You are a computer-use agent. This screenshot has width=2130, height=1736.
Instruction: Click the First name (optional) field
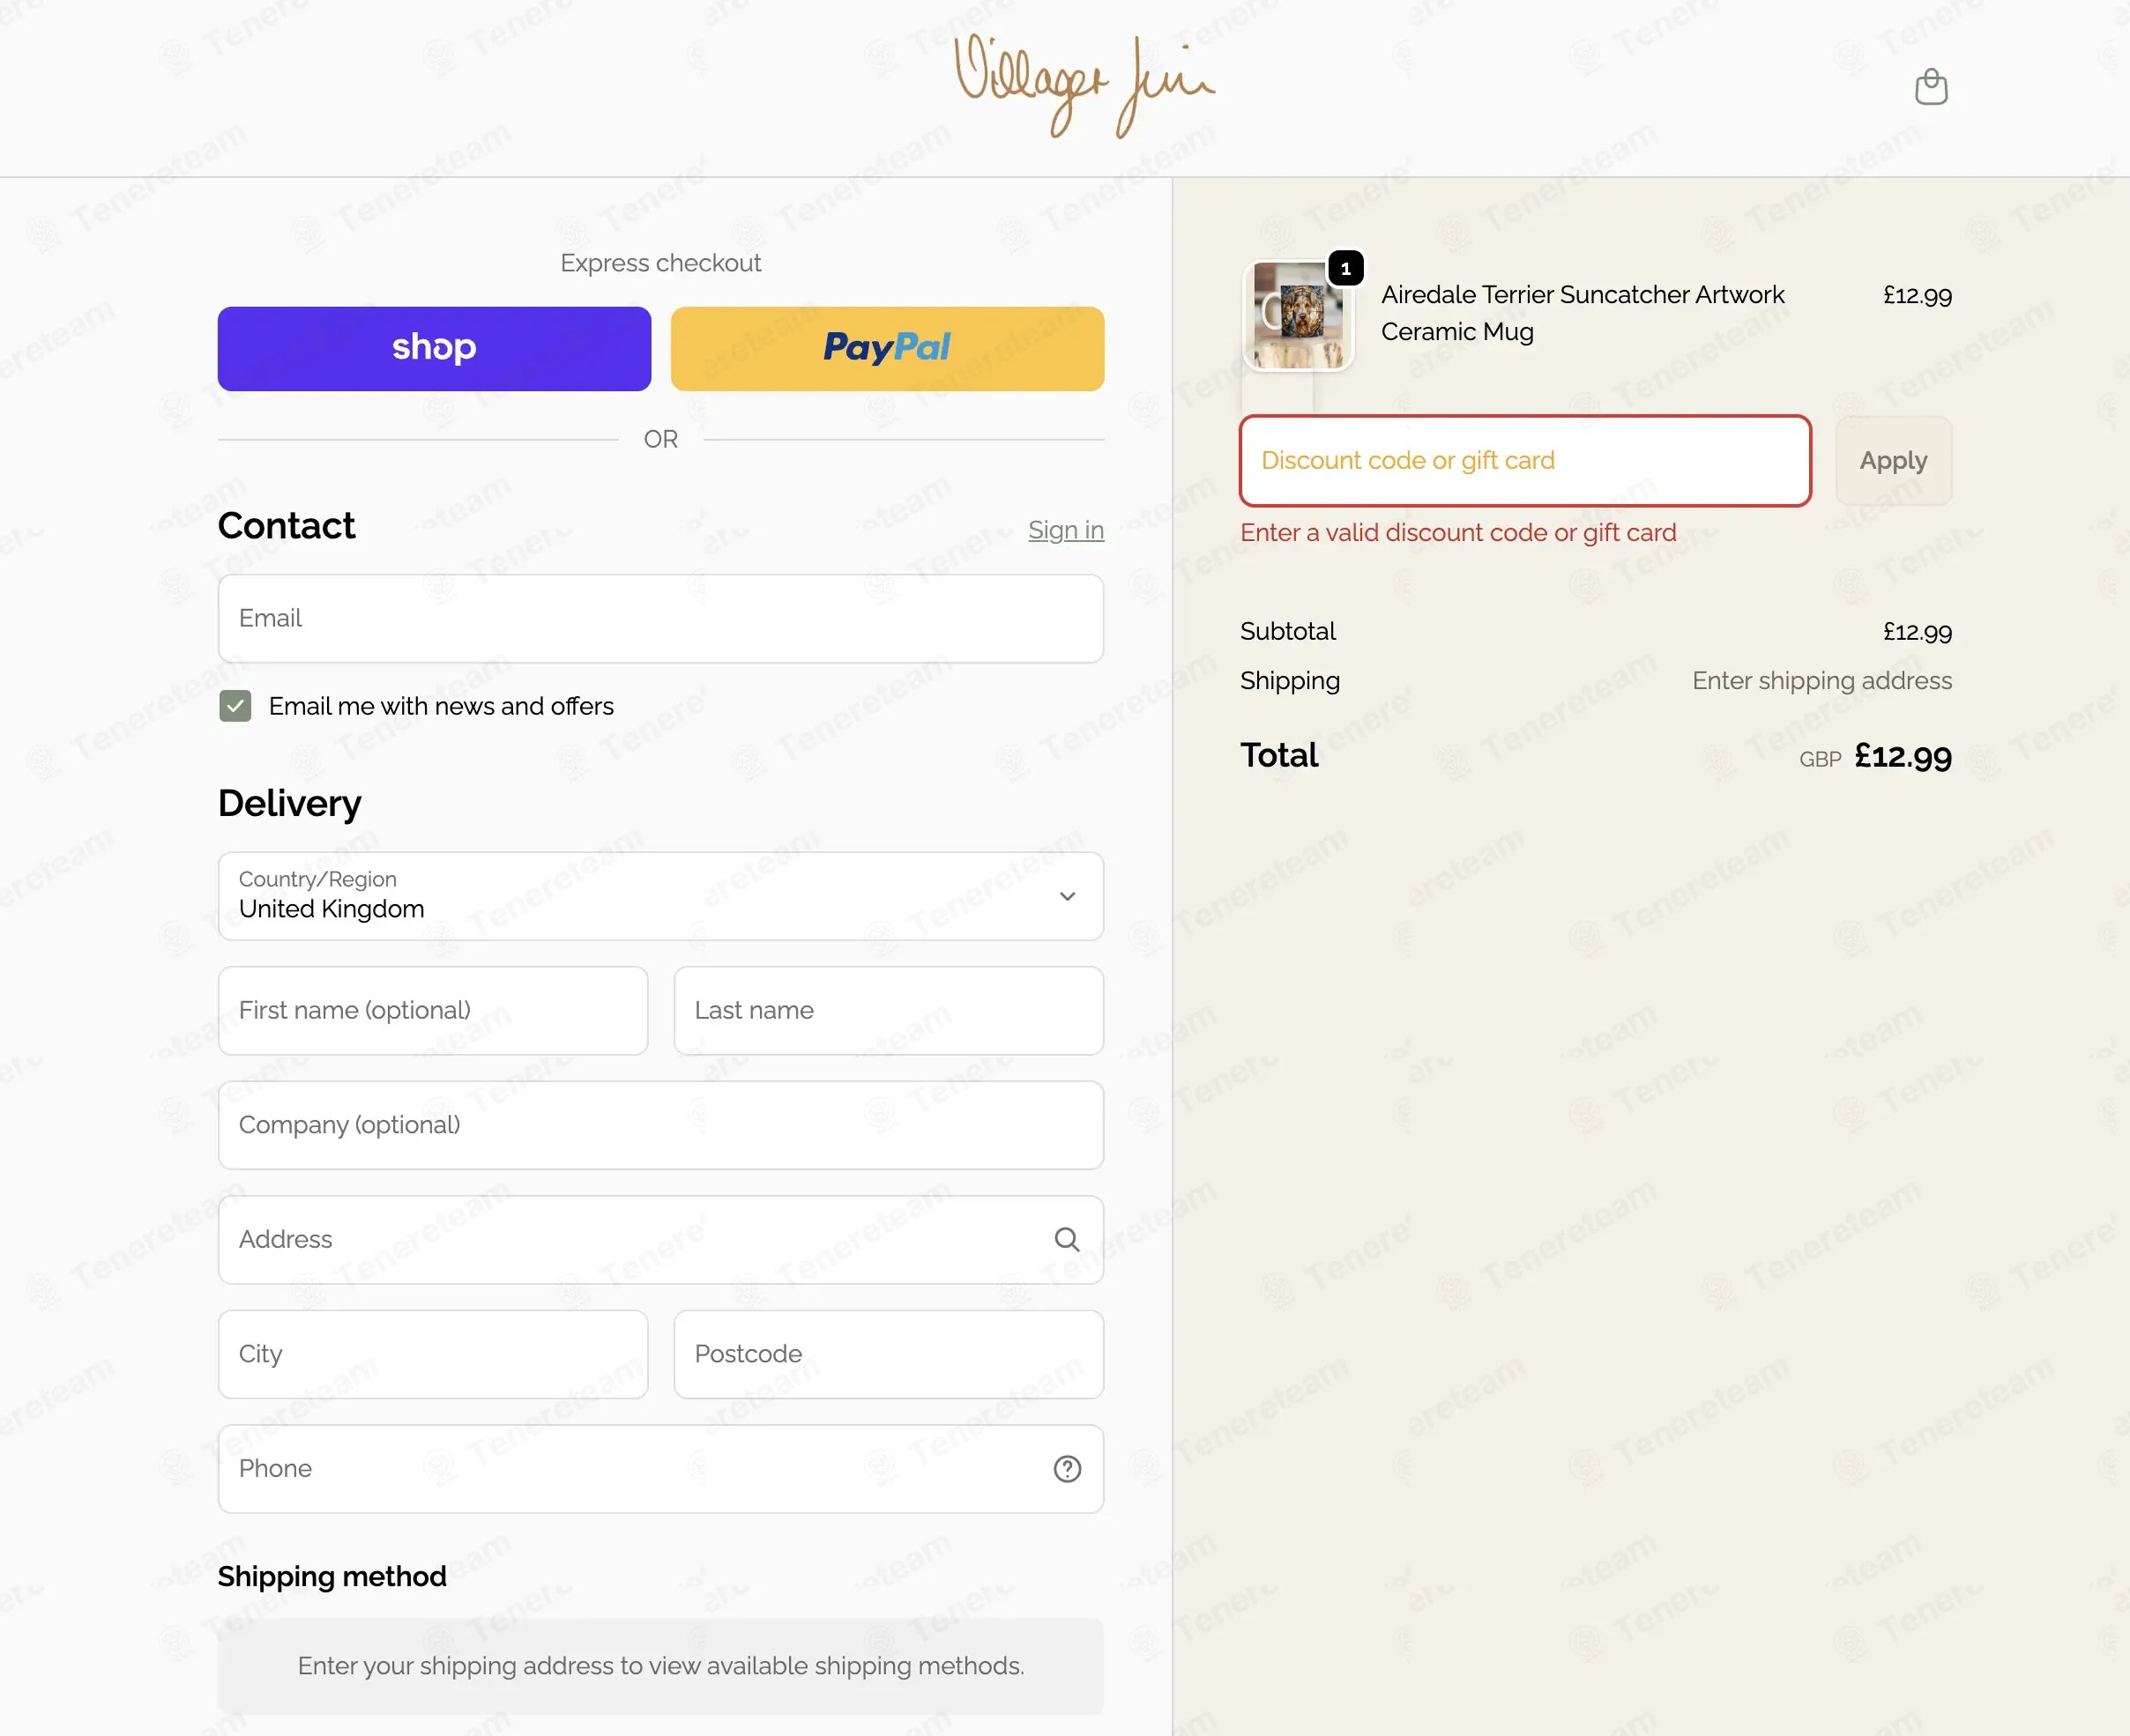point(433,1010)
